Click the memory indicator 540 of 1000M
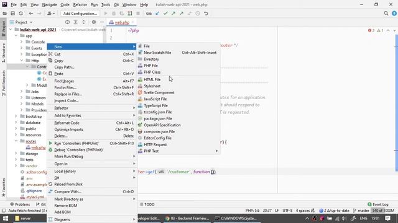Screen dimensions: 398x223 click(383, 211)
